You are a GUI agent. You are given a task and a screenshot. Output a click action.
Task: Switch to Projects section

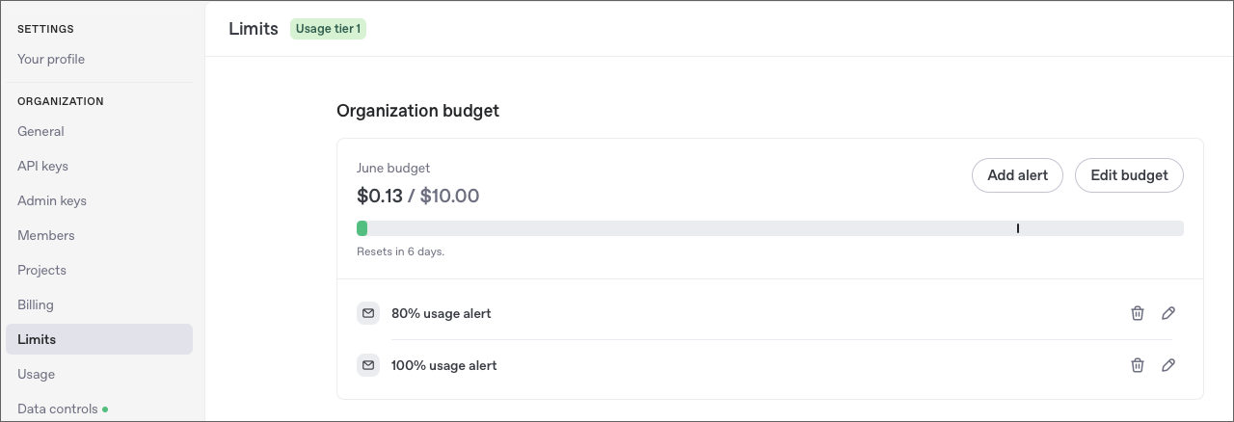click(x=41, y=270)
